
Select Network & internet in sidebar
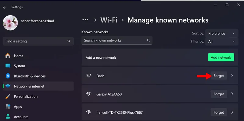(x=38, y=86)
